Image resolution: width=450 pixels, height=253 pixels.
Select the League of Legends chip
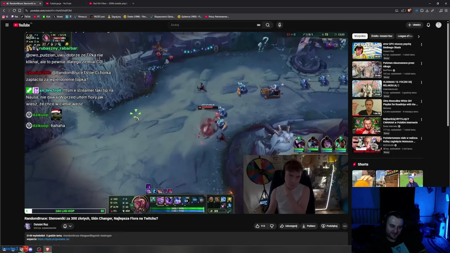pos(405,36)
